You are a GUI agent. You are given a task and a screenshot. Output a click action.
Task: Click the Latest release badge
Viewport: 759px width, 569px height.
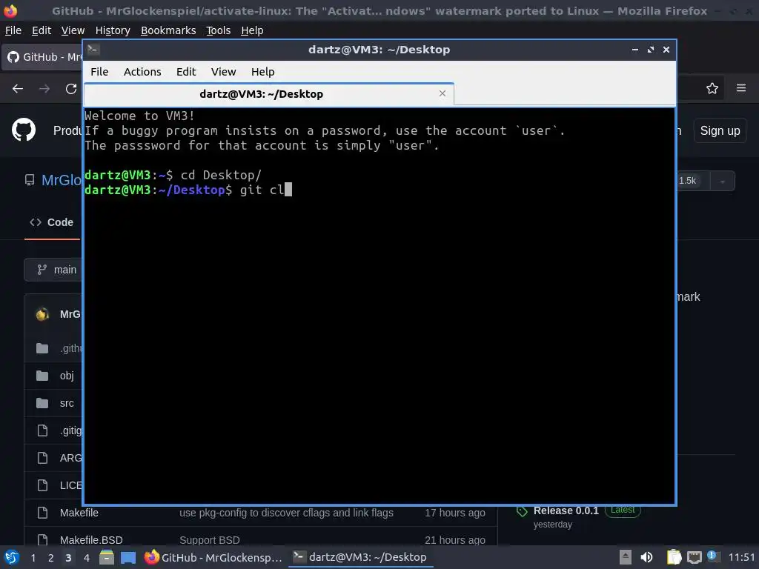coord(623,510)
